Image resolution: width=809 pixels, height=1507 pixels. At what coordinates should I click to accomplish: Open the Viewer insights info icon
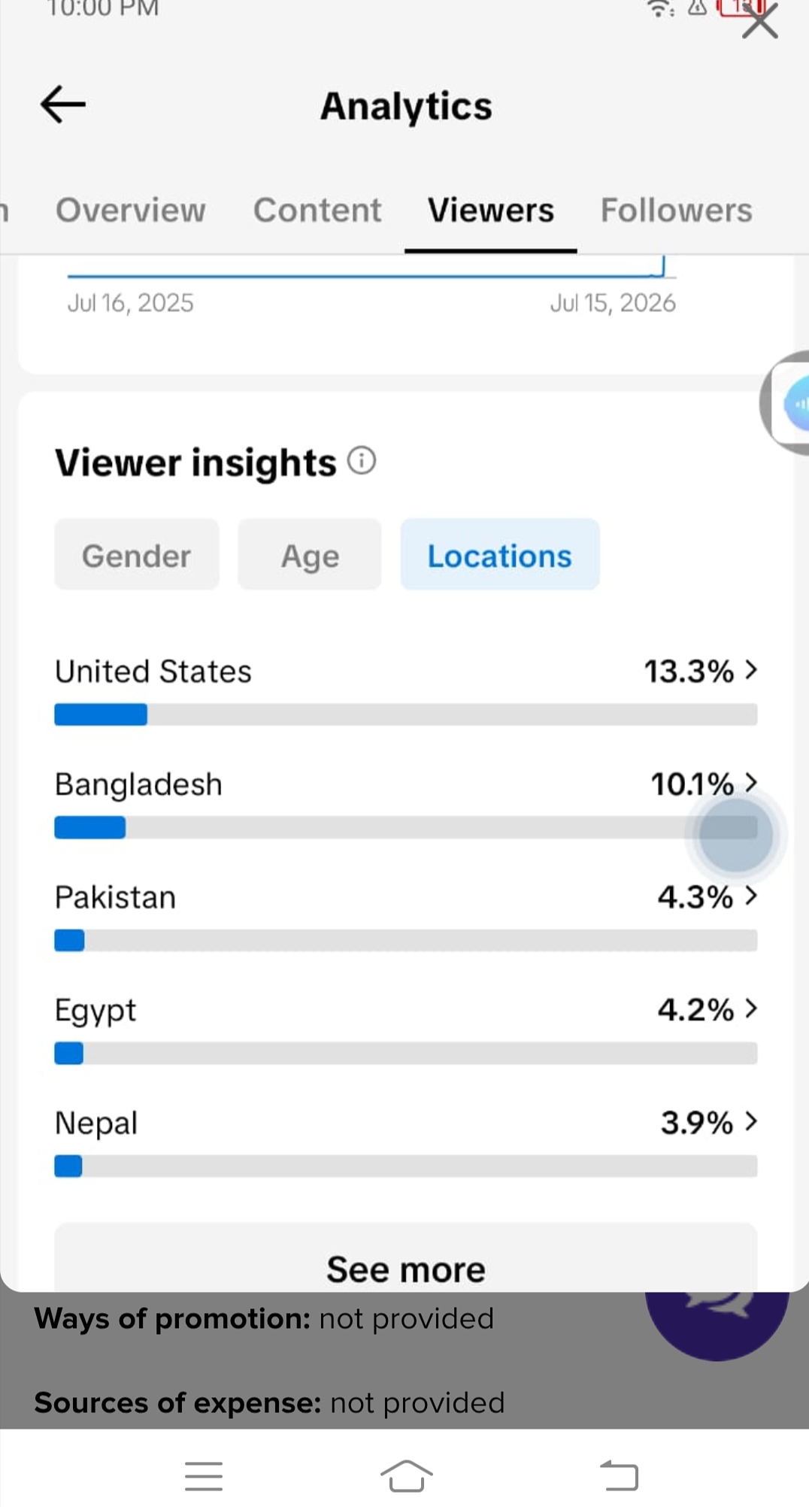(x=362, y=460)
